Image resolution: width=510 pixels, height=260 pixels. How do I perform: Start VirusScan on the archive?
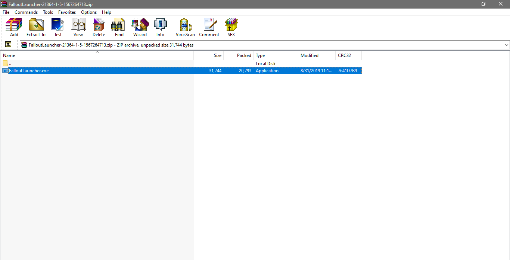coord(185,27)
